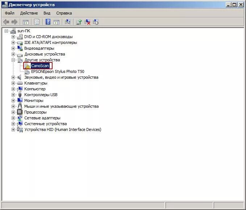Click the Видеоадаптеры display icon
This screenshot has height=210, width=246.
point(20,48)
